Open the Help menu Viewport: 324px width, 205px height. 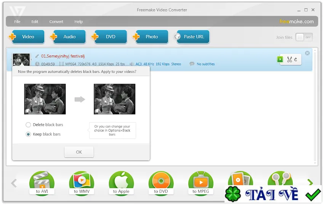(x=79, y=21)
